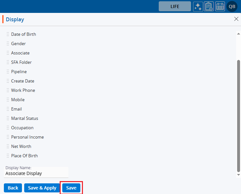Image resolution: width=241 pixels, height=194 pixels.
Task: Click the vertical scrollbar thumb
Action: (238, 115)
